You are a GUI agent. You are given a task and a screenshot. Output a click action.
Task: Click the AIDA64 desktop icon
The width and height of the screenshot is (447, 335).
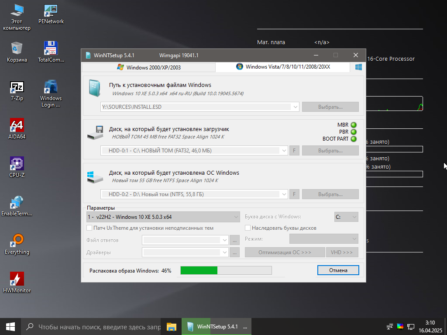pos(17,129)
